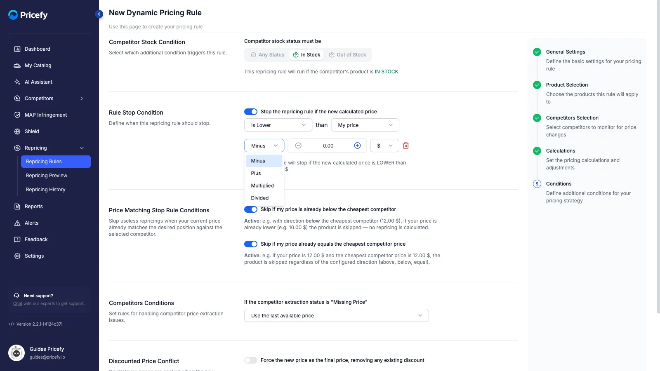Go to Calculations step
660x371 pixels.
point(561,151)
